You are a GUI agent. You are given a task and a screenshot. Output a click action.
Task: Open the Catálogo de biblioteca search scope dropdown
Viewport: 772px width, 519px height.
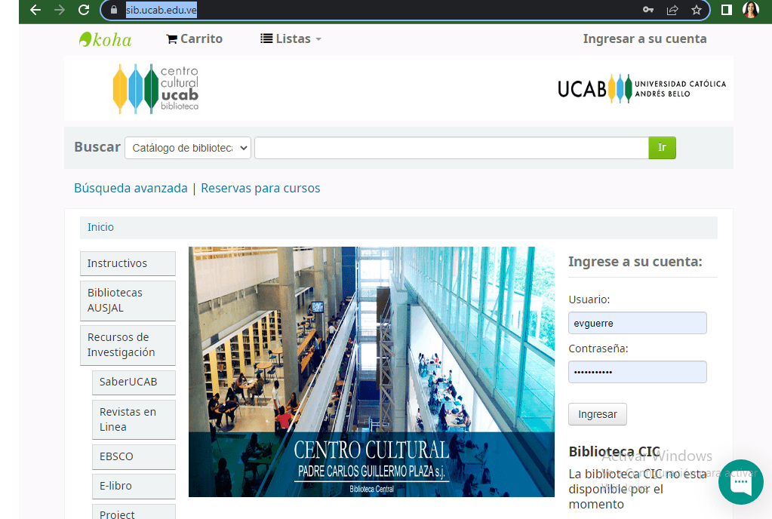[188, 148]
